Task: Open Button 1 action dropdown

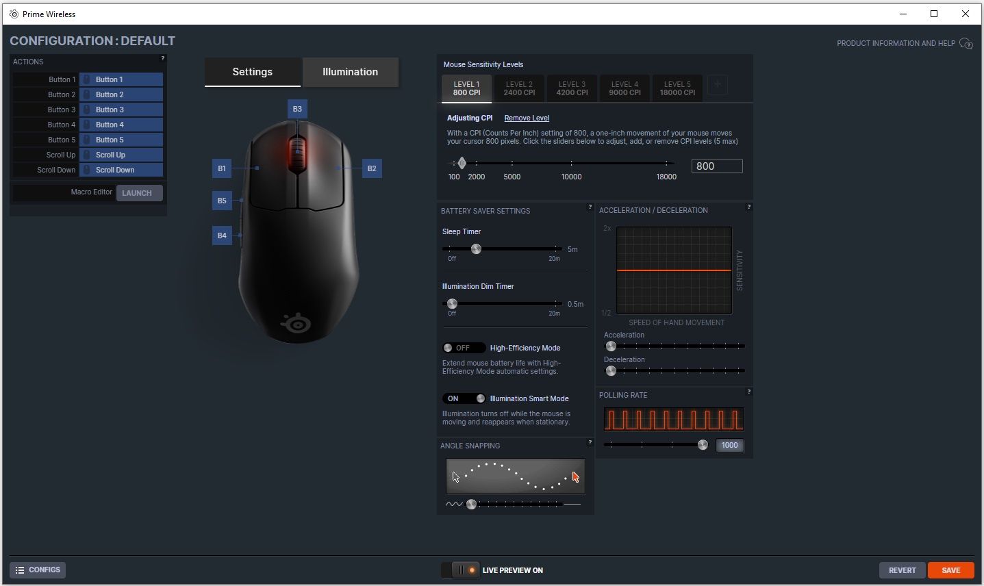Action: (x=121, y=79)
